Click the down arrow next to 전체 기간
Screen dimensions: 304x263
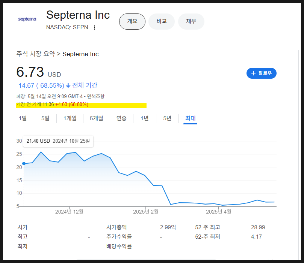(x=68, y=85)
